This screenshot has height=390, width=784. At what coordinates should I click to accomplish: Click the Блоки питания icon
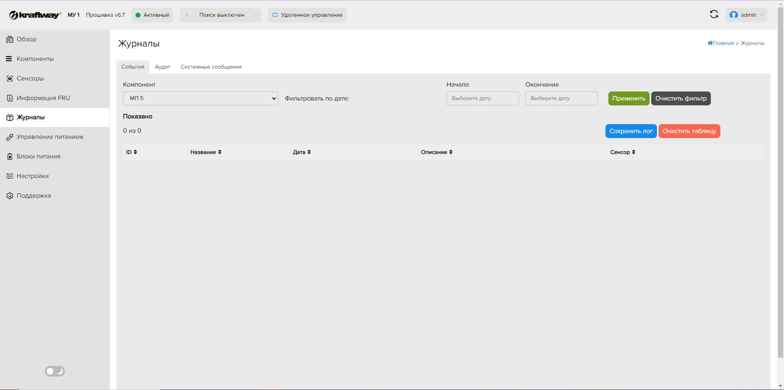click(x=10, y=157)
